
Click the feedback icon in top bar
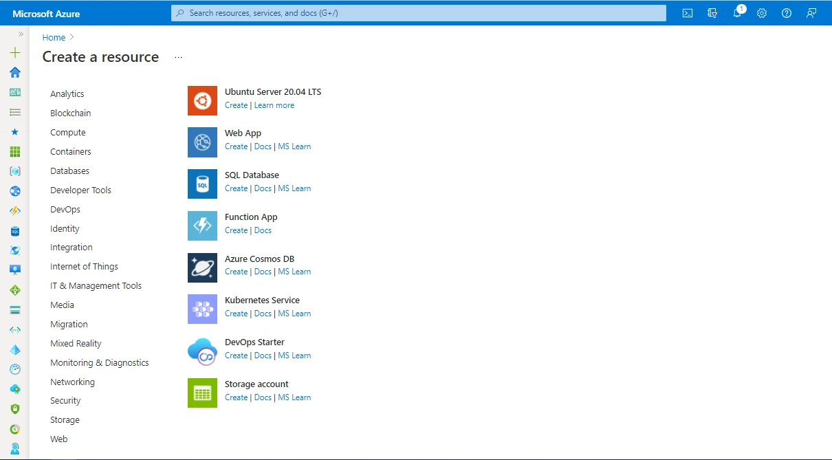point(811,13)
